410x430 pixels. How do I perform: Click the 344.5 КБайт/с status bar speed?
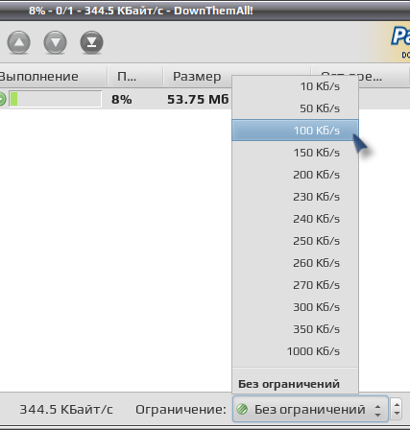[x=66, y=409]
